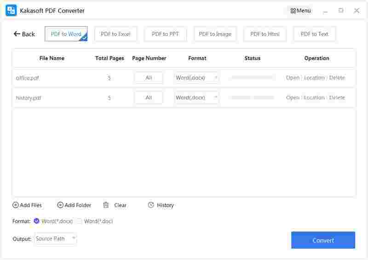368x260 pixels.
Task: Edit page number field for history.pdf
Action: pyautogui.click(x=149, y=98)
